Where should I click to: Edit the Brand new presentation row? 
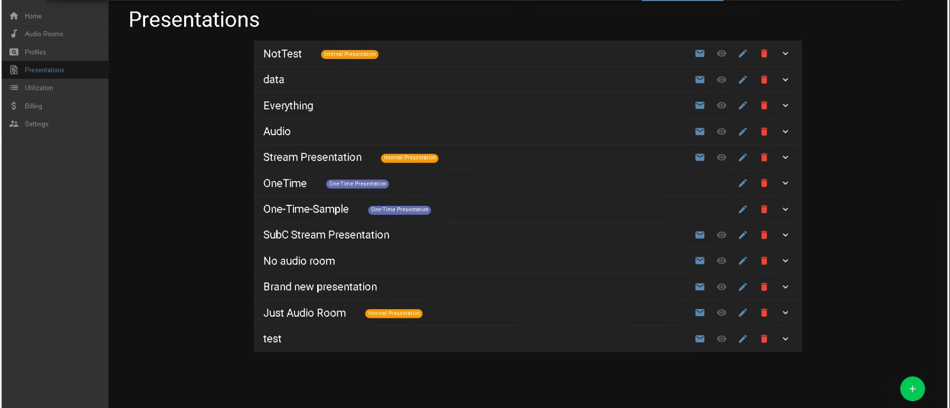(743, 287)
